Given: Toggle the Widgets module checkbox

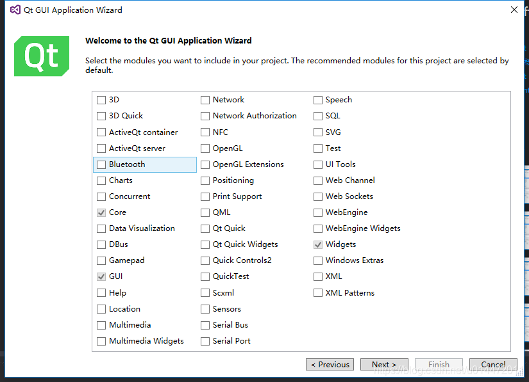Looking at the screenshot, I should point(318,244).
